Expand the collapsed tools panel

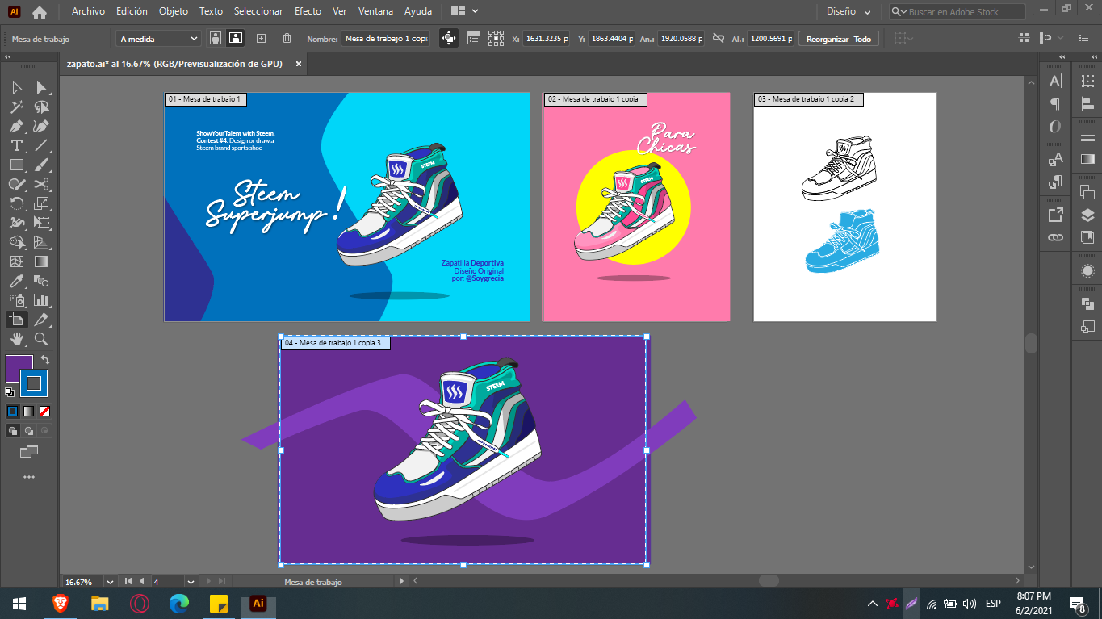pos(8,57)
